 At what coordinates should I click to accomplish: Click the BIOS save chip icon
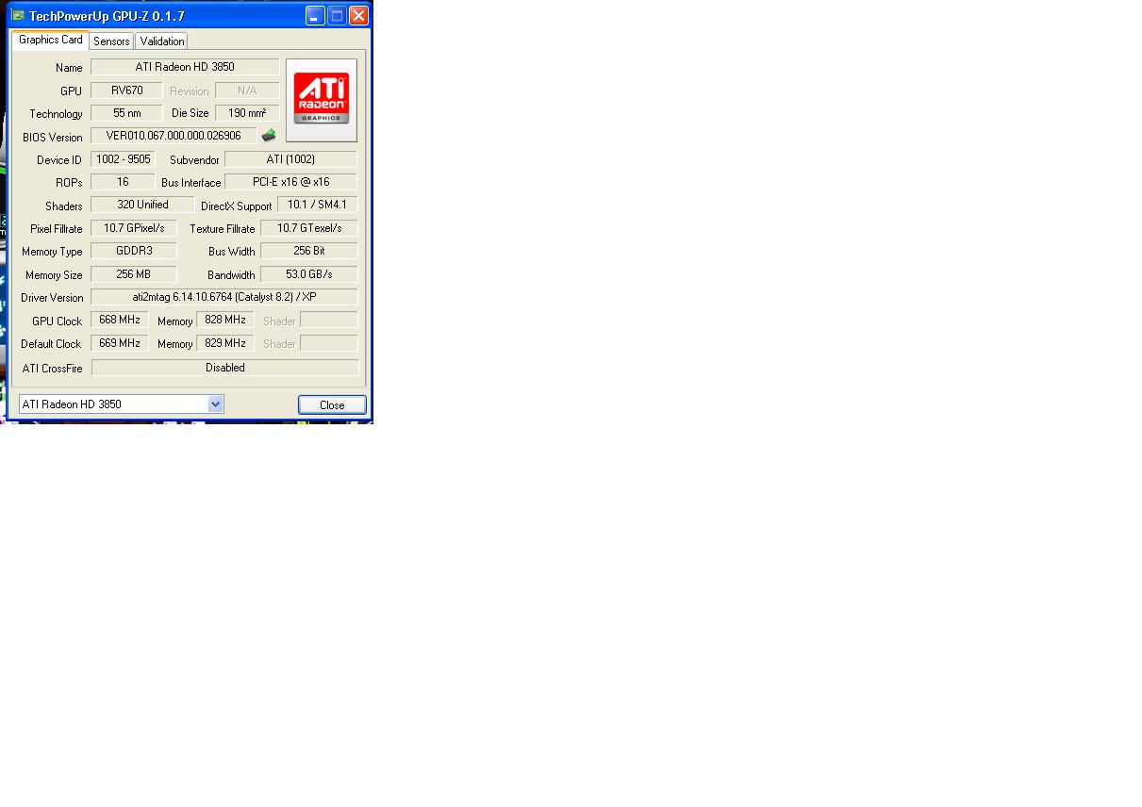[x=269, y=136]
